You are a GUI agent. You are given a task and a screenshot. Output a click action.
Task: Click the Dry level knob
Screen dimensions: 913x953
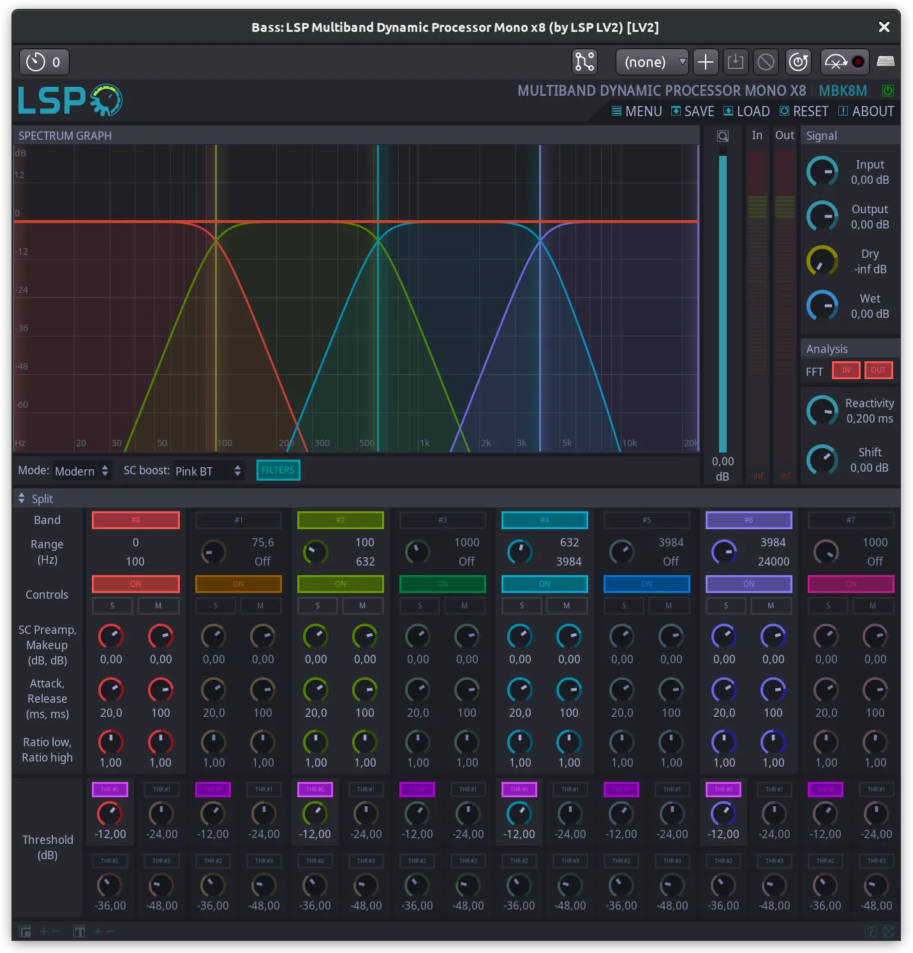(x=822, y=261)
